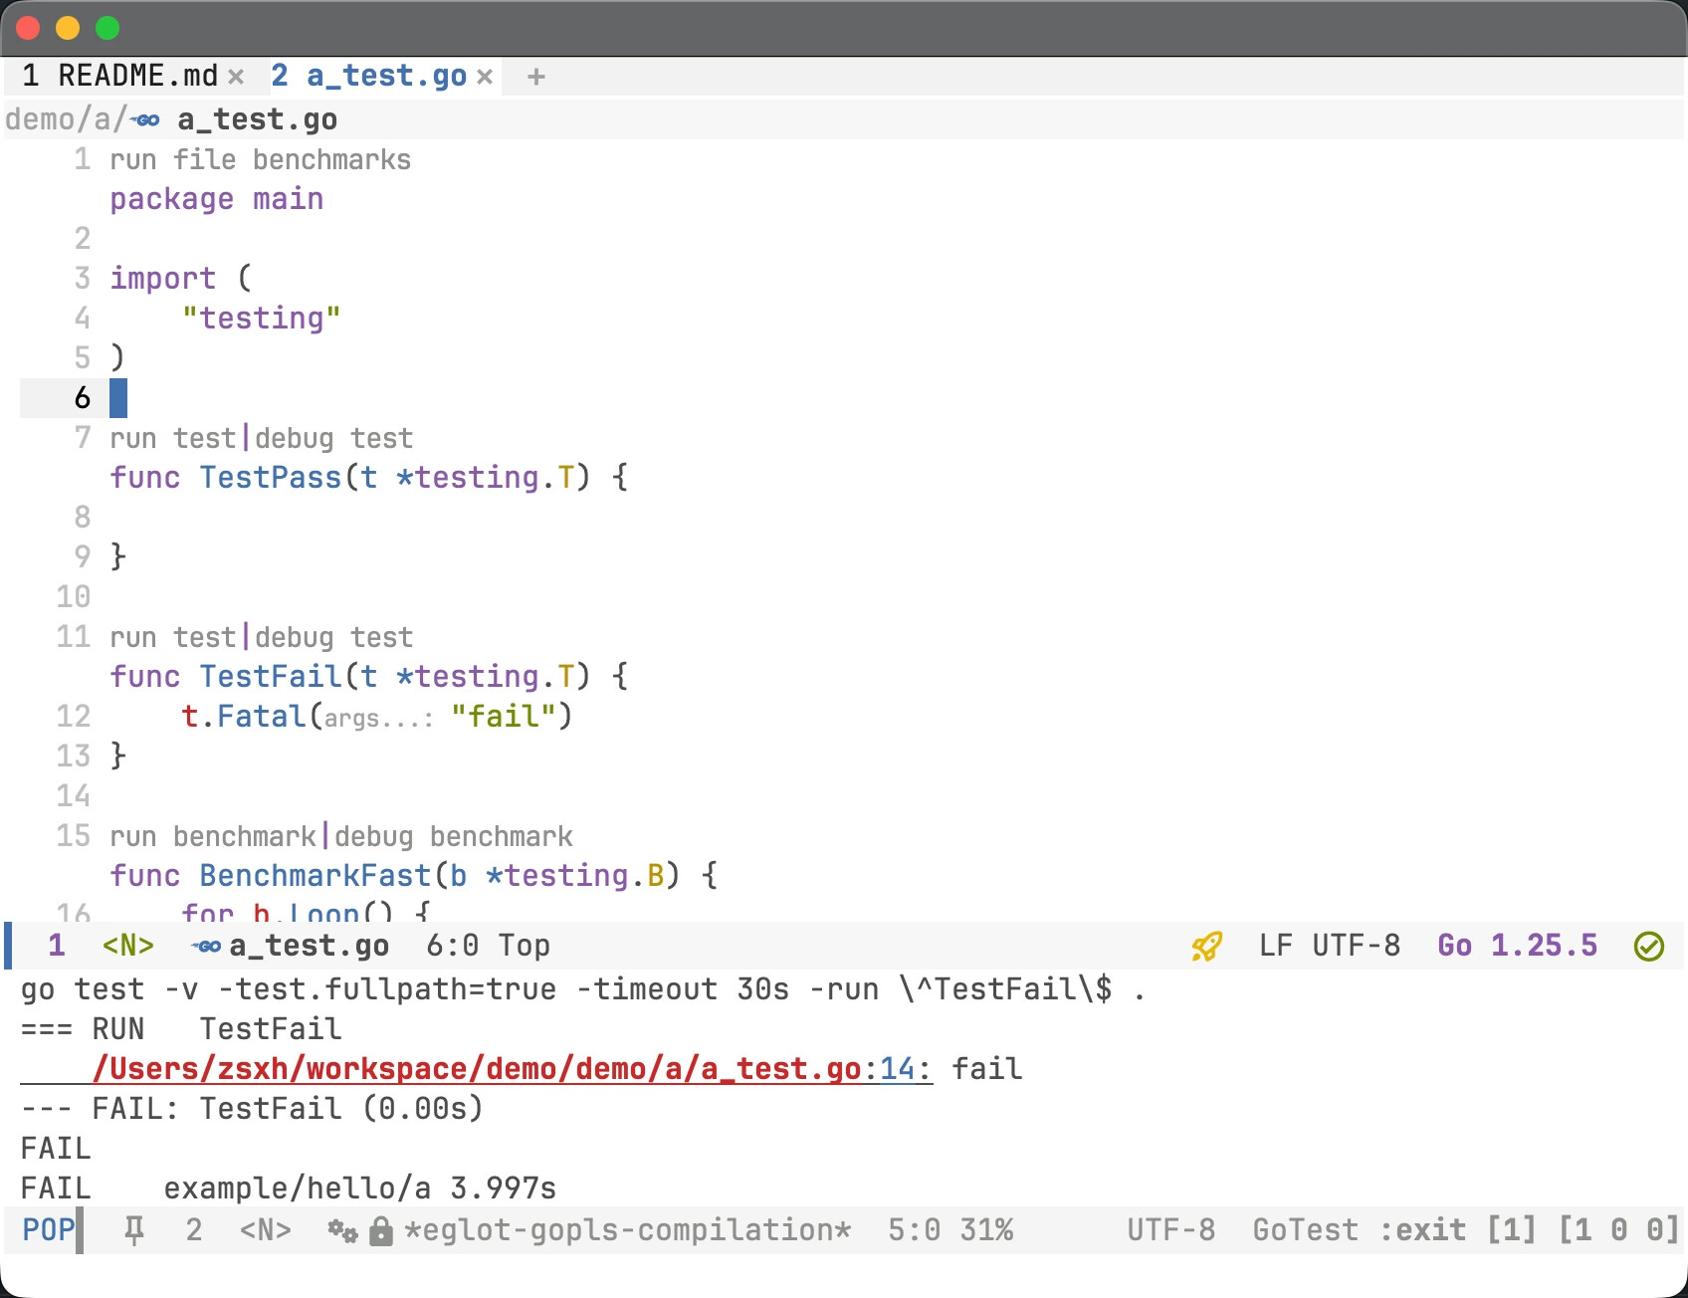The height and width of the screenshot is (1298, 1688).
Task: Add a new tab with the plus icon
Action: point(535,77)
